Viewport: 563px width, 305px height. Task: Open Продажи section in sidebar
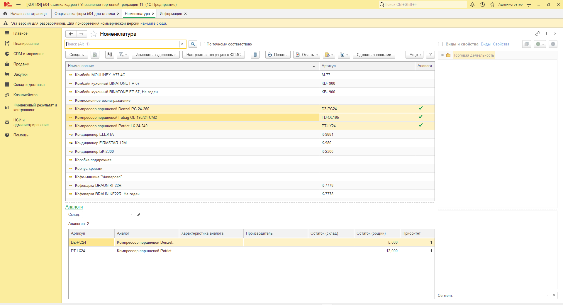pos(21,64)
